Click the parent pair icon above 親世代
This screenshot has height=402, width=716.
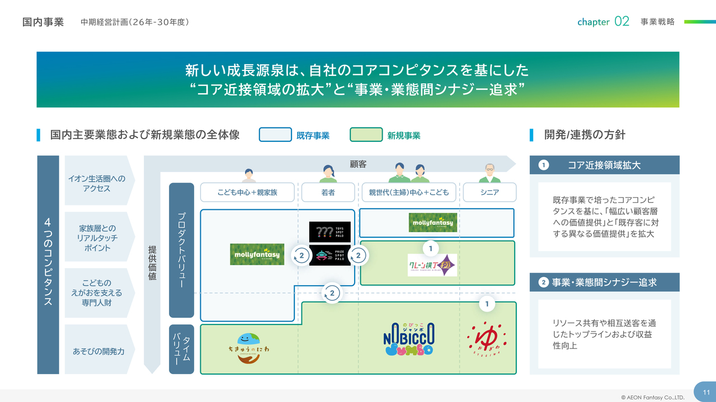click(x=409, y=173)
